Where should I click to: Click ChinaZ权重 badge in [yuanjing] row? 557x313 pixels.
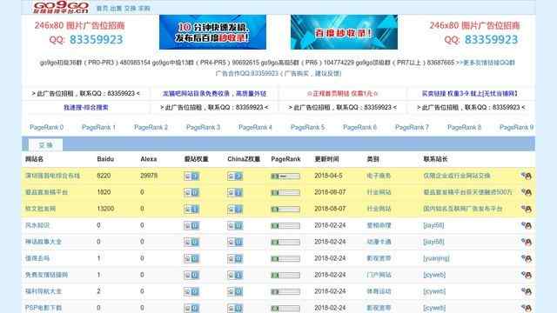click(235, 259)
